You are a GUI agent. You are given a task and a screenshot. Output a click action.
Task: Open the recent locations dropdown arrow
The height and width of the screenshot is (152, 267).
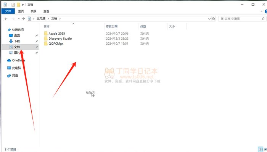click(19, 19)
